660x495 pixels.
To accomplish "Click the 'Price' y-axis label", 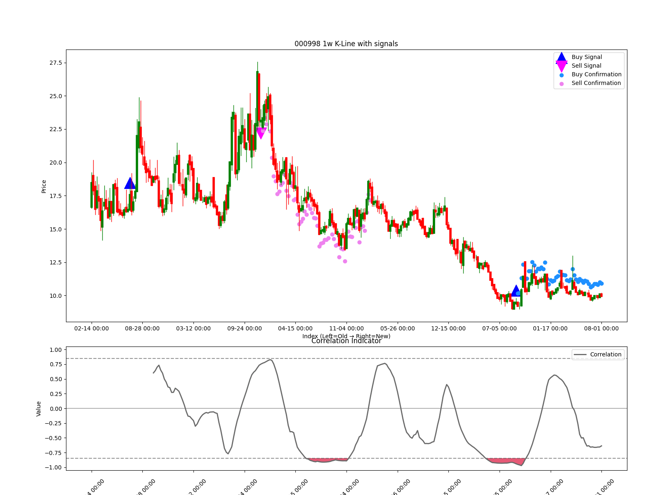I will point(44,186).
